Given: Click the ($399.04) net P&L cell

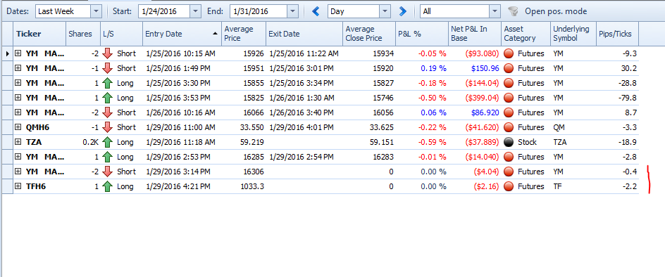Looking at the screenshot, I should (475, 98).
